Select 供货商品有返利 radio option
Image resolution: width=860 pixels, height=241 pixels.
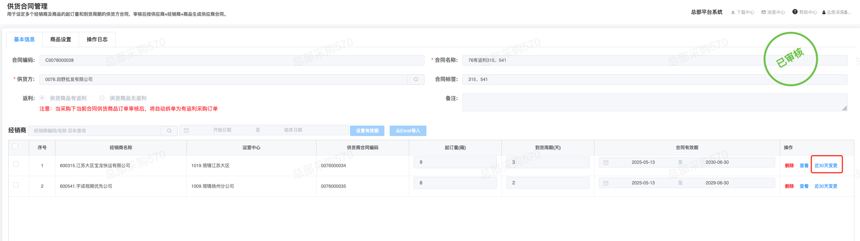[42, 98]
